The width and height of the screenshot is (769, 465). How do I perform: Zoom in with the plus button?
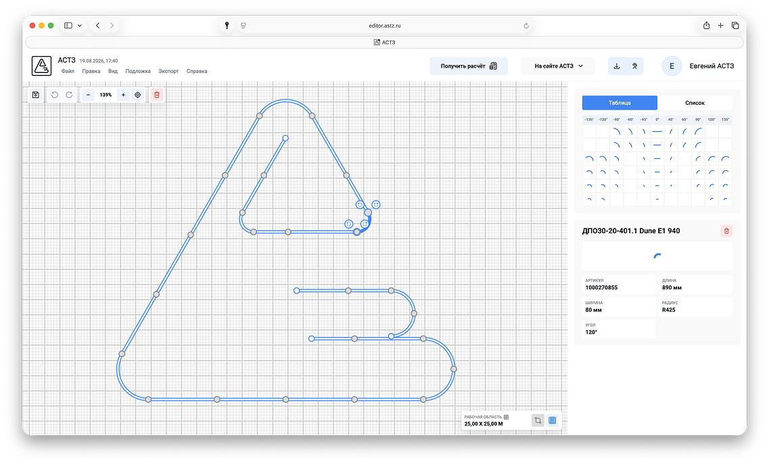(x=123, y=95)
